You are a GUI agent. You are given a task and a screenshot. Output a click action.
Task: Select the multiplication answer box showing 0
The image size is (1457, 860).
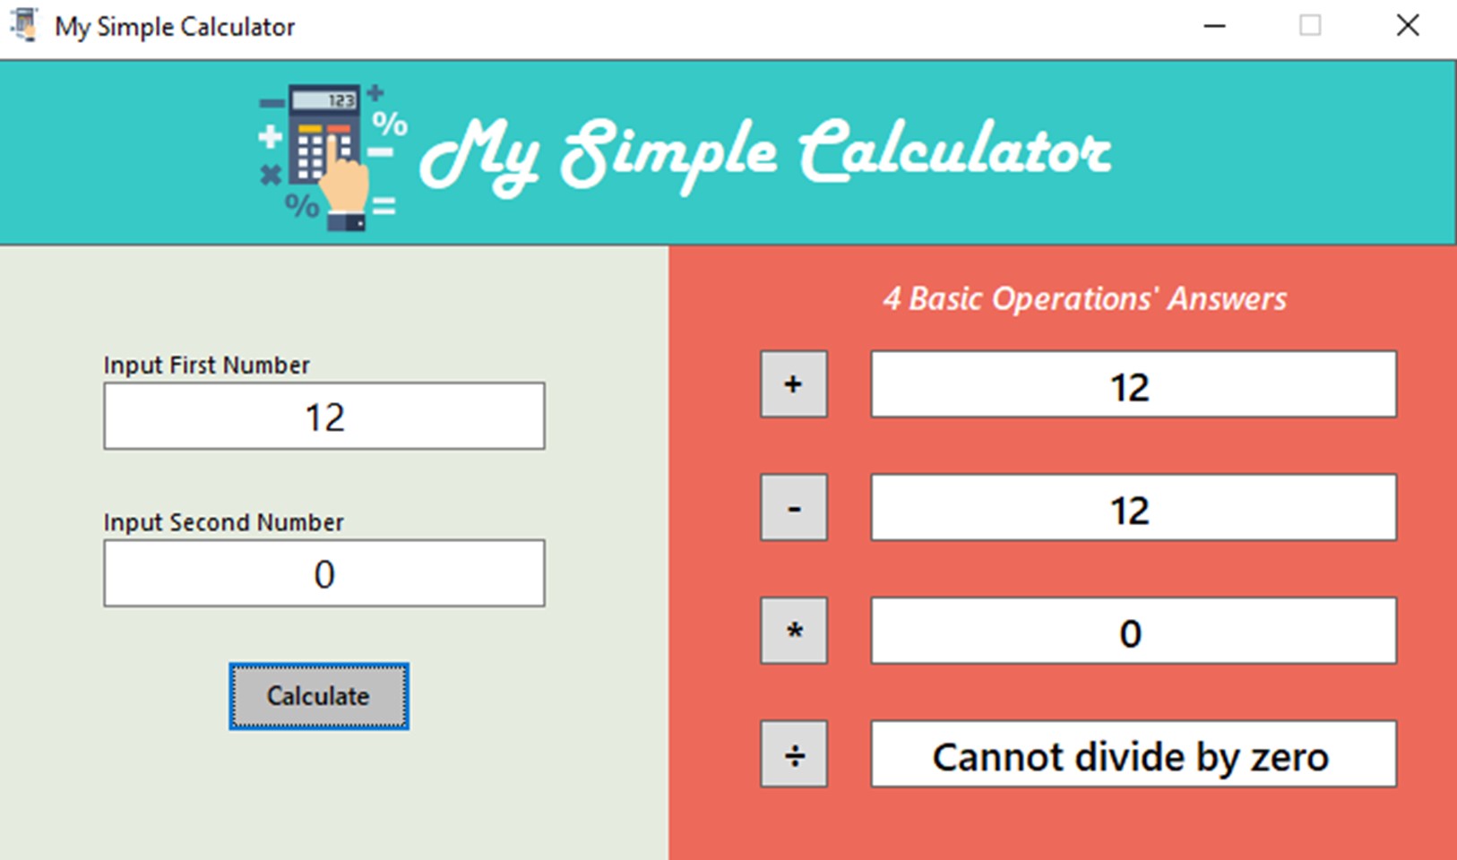coord(1133,631)
